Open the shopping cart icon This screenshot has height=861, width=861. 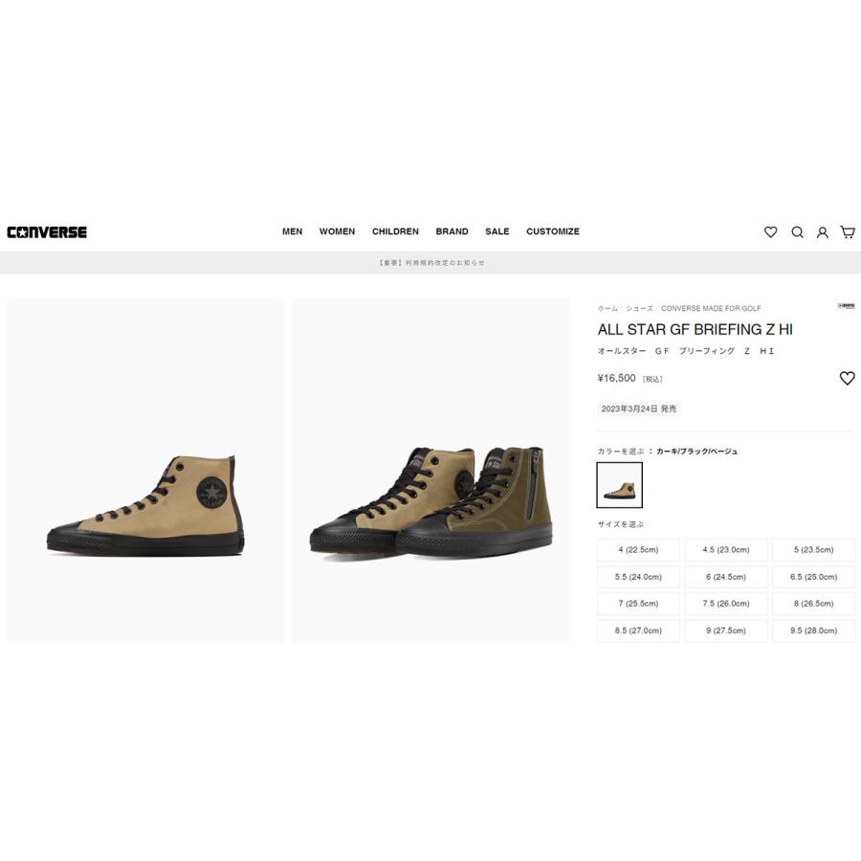(x=848, y=232)
